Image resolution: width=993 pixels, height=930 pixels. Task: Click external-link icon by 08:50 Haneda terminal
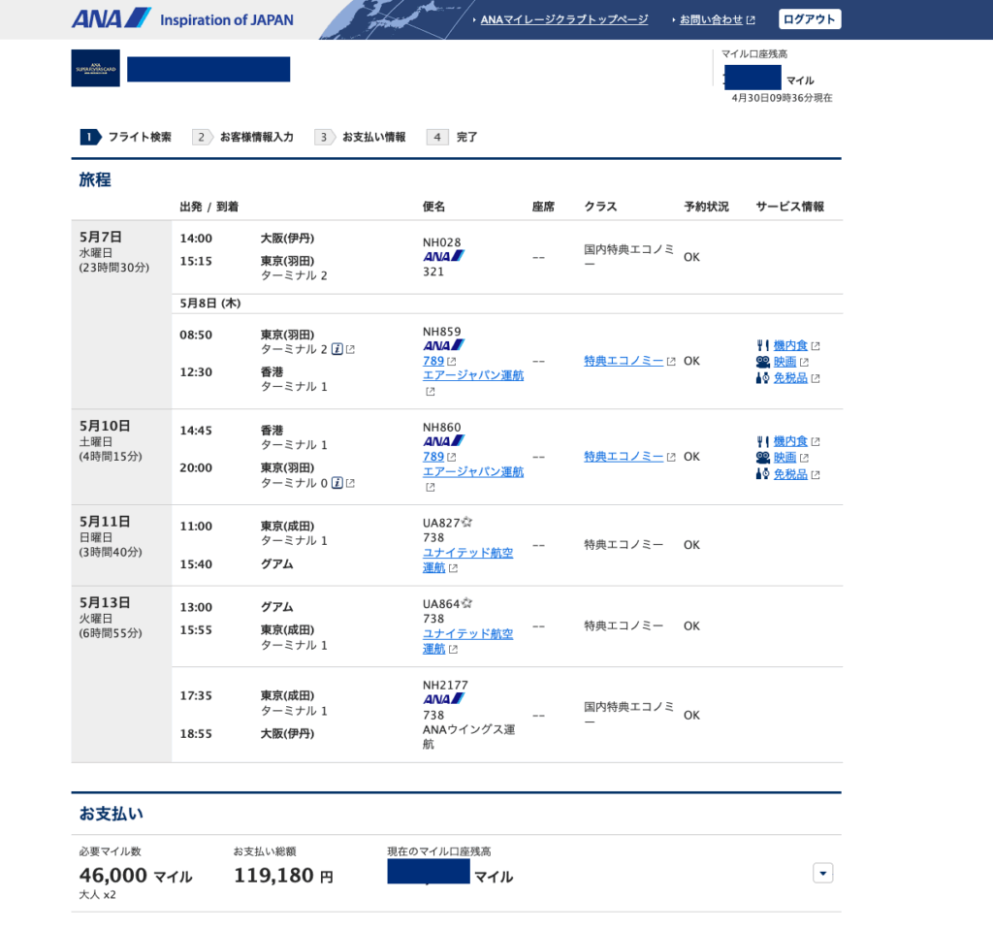point(350,349)
